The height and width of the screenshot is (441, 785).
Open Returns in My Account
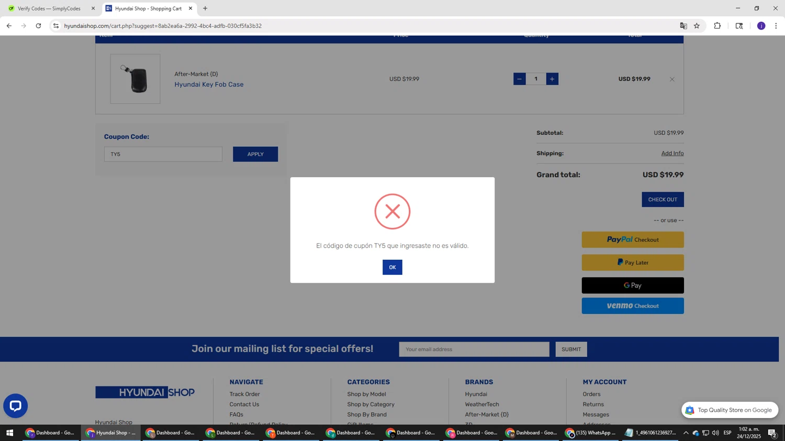point(593,404)
